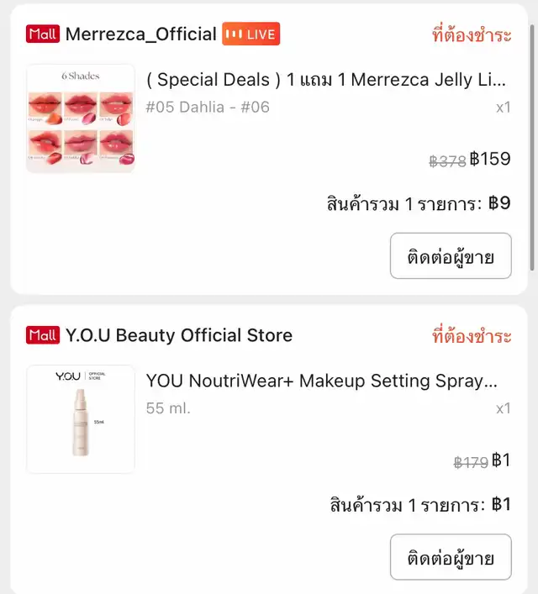Click the ฿159 discounted price
This screenshot has width=538, height=594.
click(x=490, y=159)
